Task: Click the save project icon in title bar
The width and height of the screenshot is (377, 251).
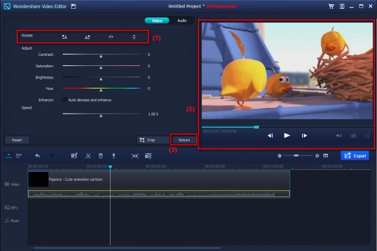Action: click(74, 6)
